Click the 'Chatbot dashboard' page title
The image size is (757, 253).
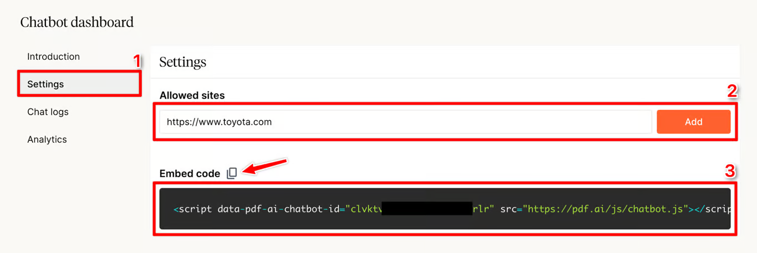tap(77, 22)
